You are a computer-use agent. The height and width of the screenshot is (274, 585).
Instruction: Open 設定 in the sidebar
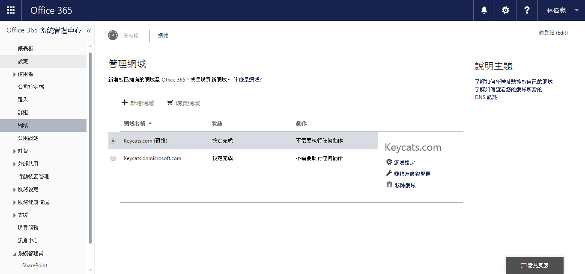[x=43, y=61]
